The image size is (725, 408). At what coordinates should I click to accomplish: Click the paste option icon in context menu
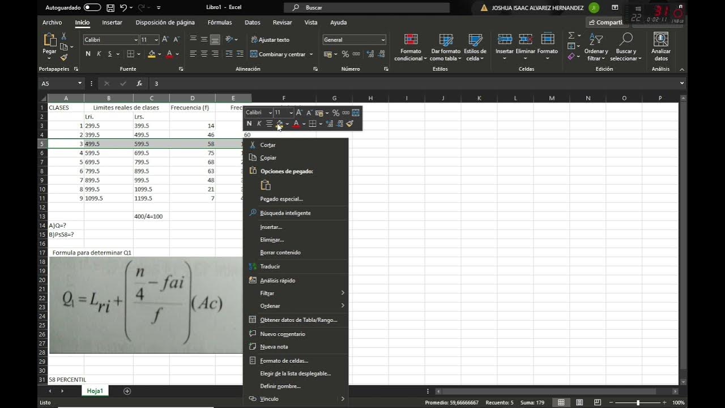[265, 185]
